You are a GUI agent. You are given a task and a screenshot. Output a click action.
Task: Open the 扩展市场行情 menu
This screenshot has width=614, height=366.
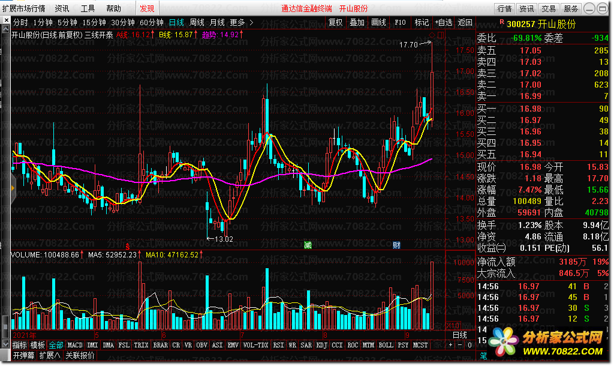click(23, 8)
